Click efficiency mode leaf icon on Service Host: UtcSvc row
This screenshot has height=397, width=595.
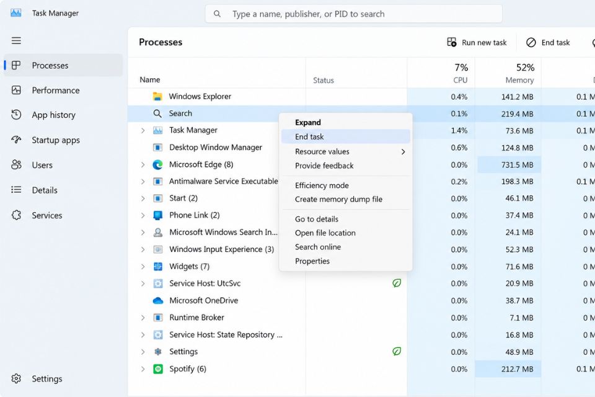coord(397,283)
